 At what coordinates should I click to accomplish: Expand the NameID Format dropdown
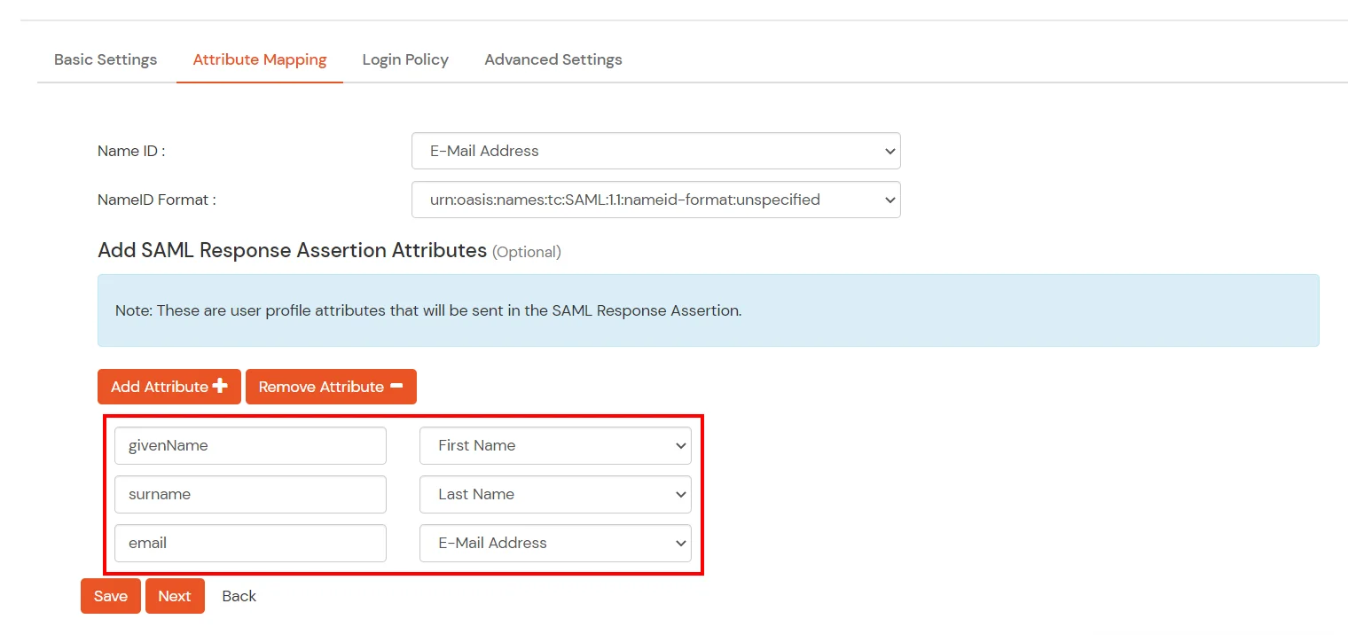click(656, 200)
